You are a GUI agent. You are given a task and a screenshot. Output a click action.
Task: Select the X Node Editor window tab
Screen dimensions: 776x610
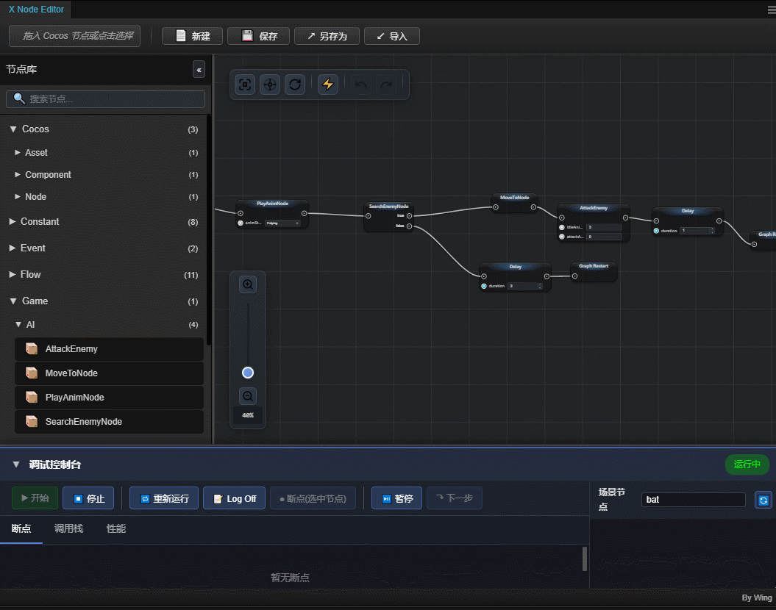(36, 10)
